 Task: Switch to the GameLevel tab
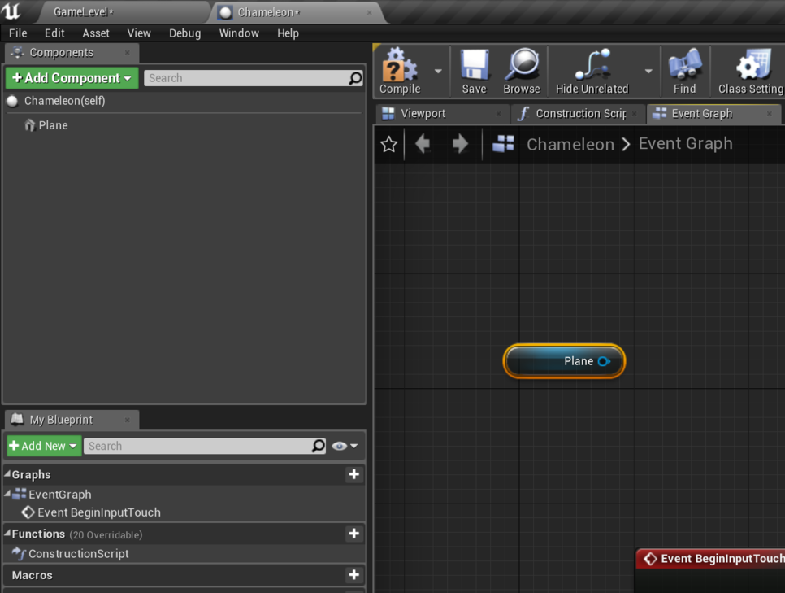[84, 12]
